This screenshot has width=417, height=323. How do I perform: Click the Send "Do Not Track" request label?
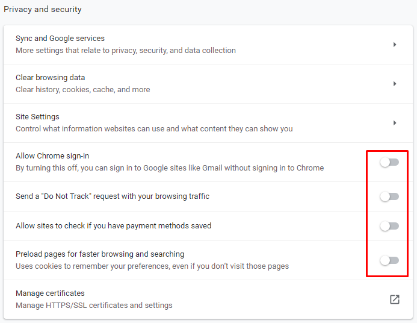[113, 196]
